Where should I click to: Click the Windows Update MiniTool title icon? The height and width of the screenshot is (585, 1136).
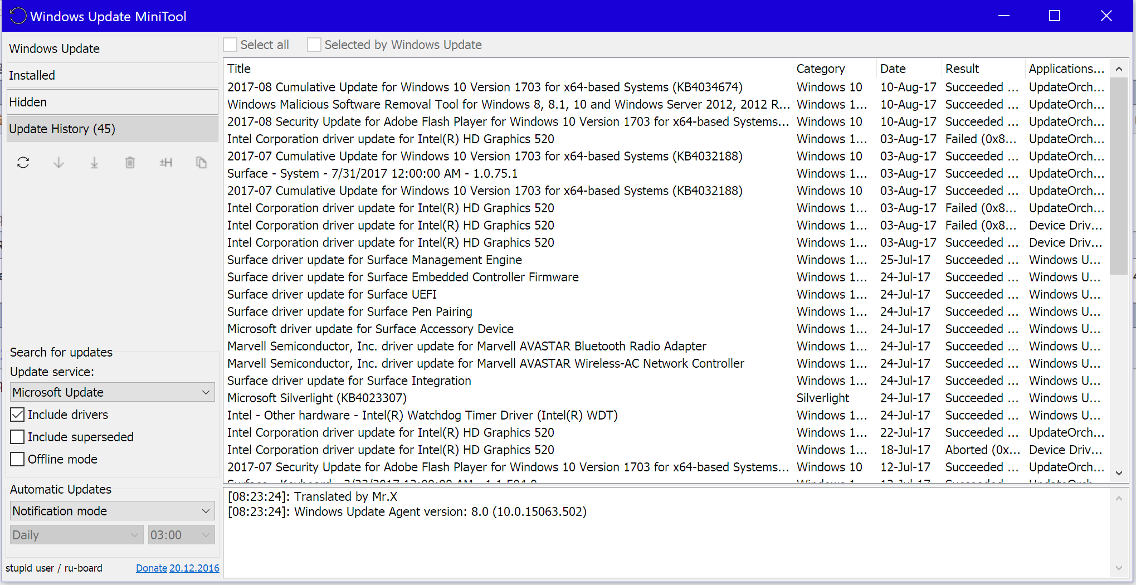click(x=18, y=16)
